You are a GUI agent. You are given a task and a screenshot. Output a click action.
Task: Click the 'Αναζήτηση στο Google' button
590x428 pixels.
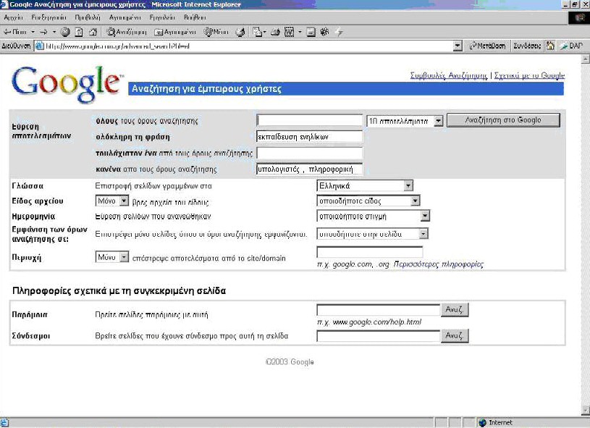503,120
